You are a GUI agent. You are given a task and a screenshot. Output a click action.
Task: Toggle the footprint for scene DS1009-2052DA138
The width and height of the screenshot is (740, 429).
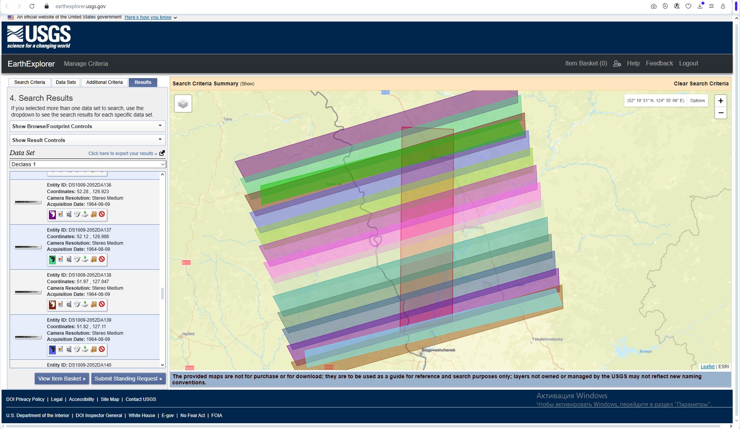(52, 304)
